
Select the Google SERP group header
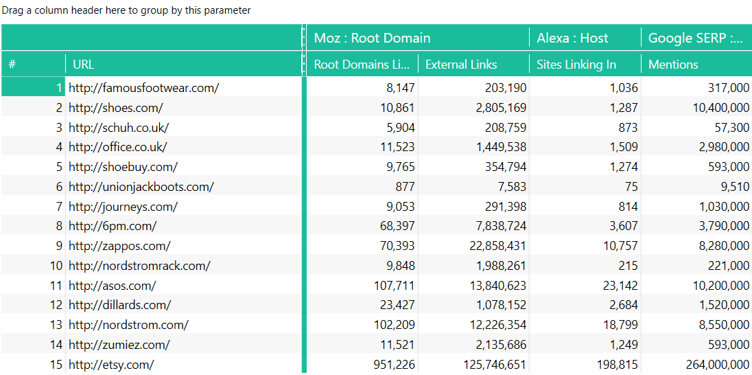click(696, 38)
